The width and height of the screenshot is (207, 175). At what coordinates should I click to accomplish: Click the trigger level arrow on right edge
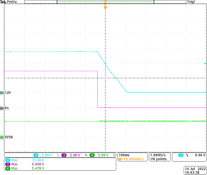205,63
